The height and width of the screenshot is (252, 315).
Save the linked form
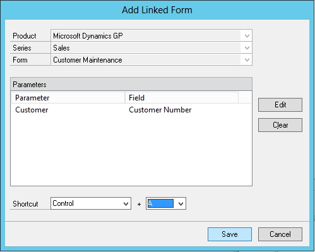click(230, 234)
